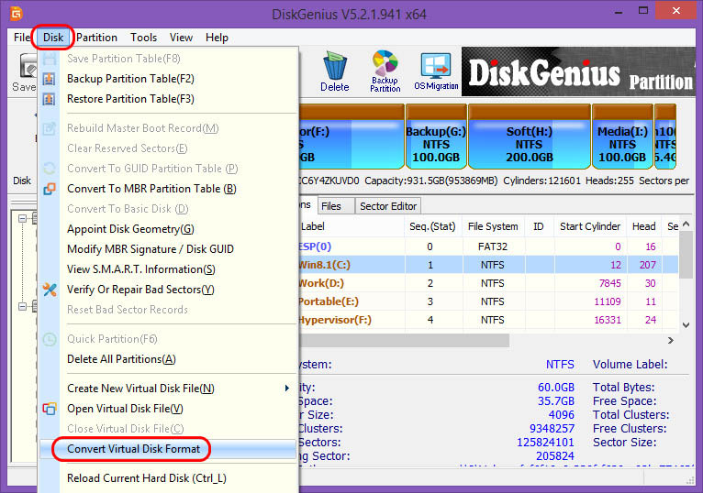Click the 35.7GB free space value

pyautogui.click(x=556, y=401)
